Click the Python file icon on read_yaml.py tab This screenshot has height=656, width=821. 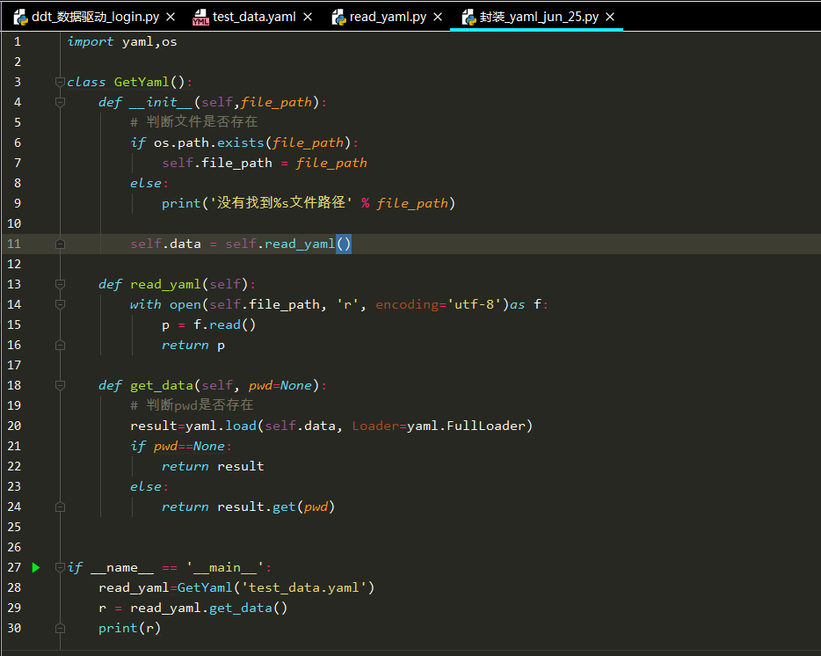tap(338, 17)
